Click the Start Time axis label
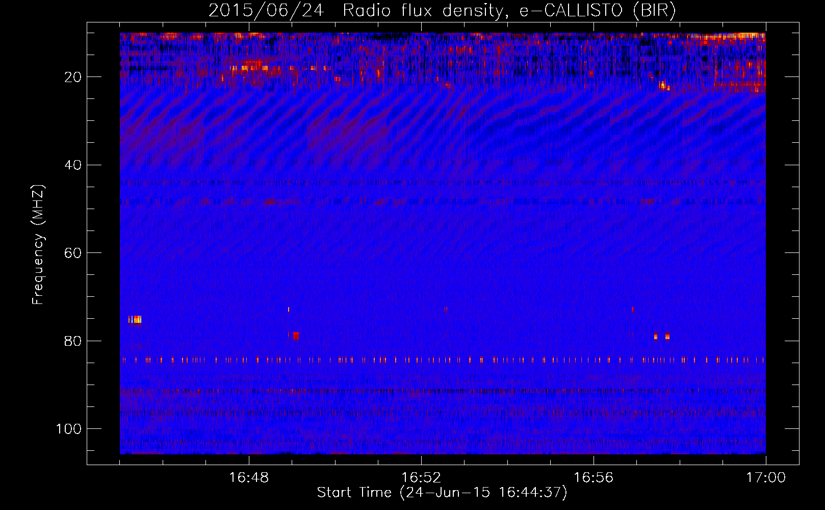Viewport: 825px width, 510px height. 442,493
